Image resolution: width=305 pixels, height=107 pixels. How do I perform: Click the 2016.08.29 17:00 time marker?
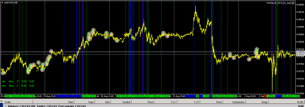[x=26, y=96]
